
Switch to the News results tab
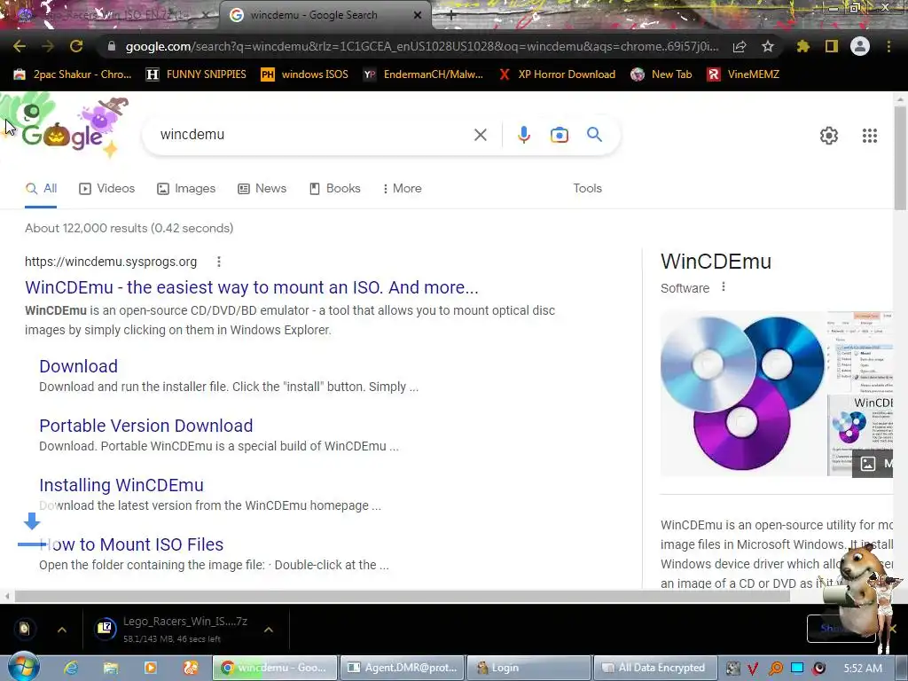click(262, 188)
